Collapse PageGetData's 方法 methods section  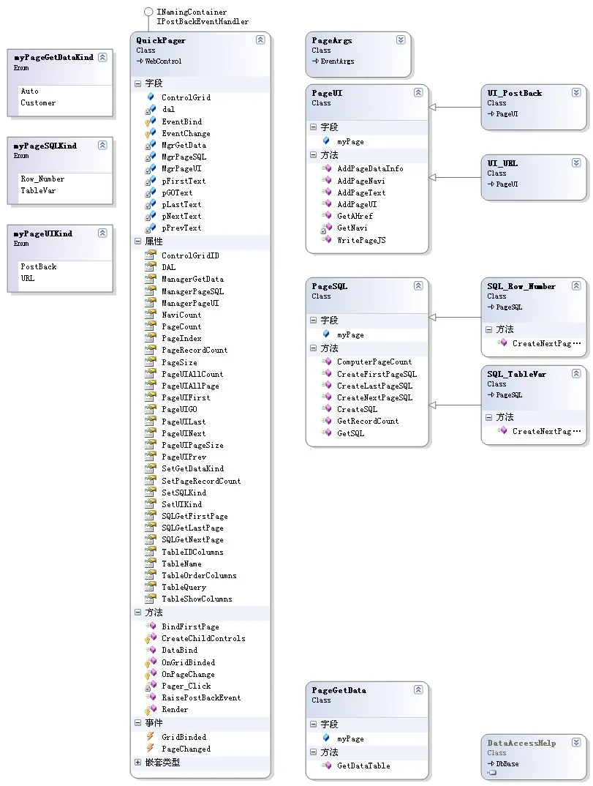pos(313,752)
